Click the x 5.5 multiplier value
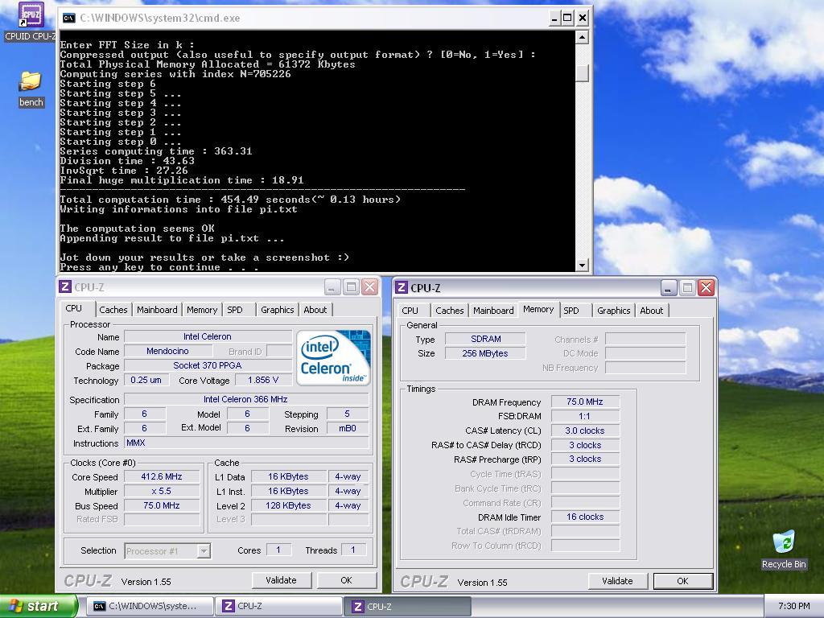Viewport: 824px width, 618px height. 161,491
